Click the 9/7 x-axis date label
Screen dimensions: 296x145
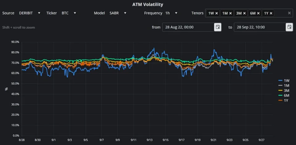[x=102, y=140]
